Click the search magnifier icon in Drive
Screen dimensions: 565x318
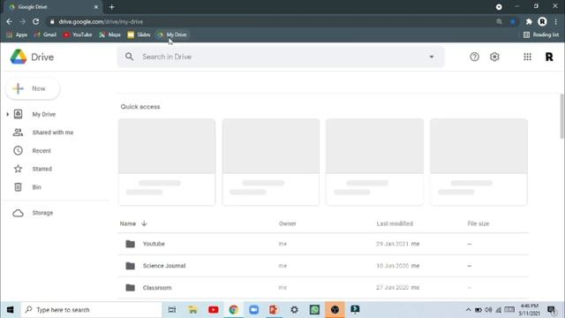point(130,57)
